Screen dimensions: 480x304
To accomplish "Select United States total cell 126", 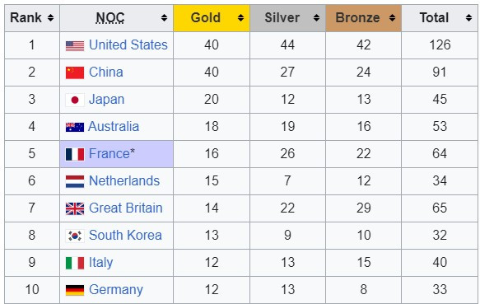I will pyautogui.click(x=440, y=45).
